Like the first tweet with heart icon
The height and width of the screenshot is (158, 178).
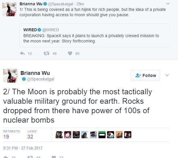[70, 53]
